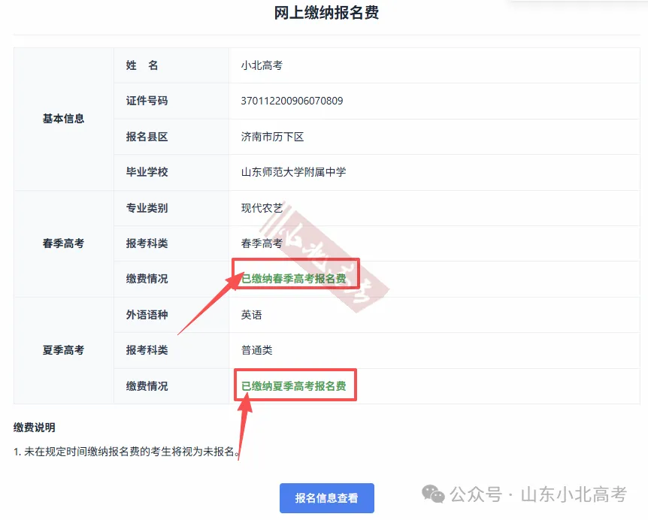
Task: Click status 已缴纳夏季高考报名费
Action: (293, 386)
